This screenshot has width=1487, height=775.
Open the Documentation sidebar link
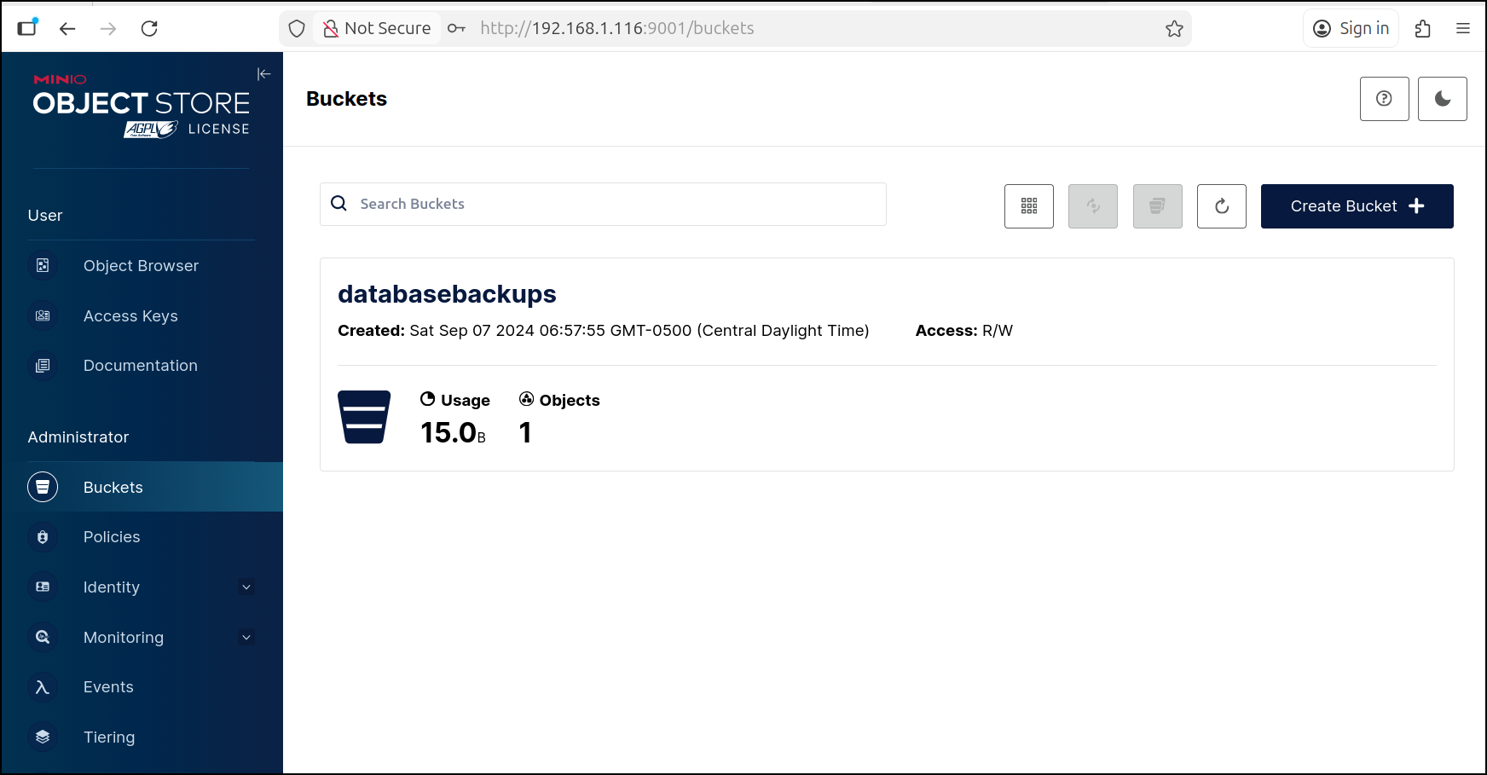coord(140,366)
